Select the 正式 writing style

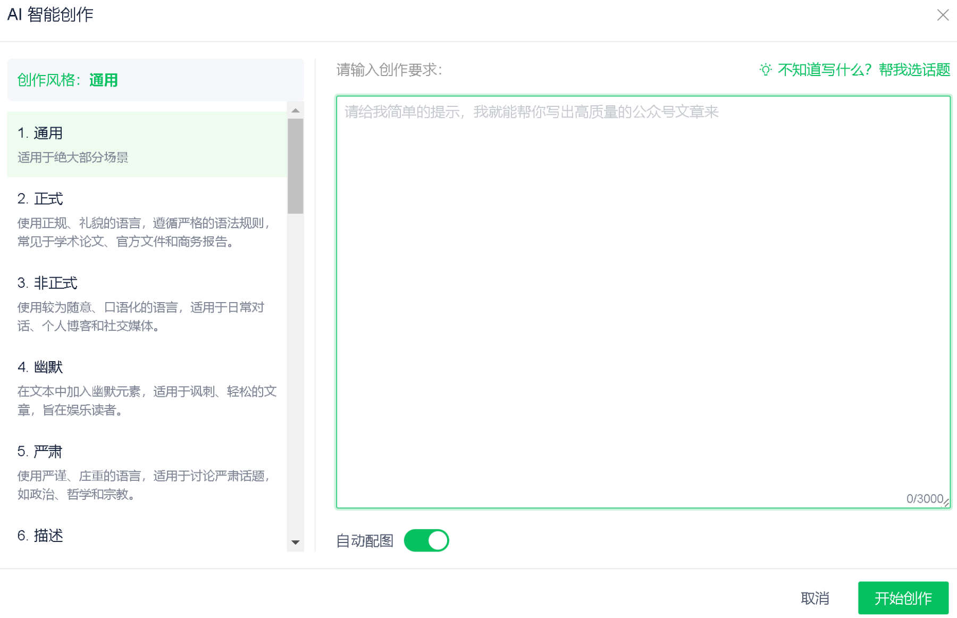tap(147, 219)
